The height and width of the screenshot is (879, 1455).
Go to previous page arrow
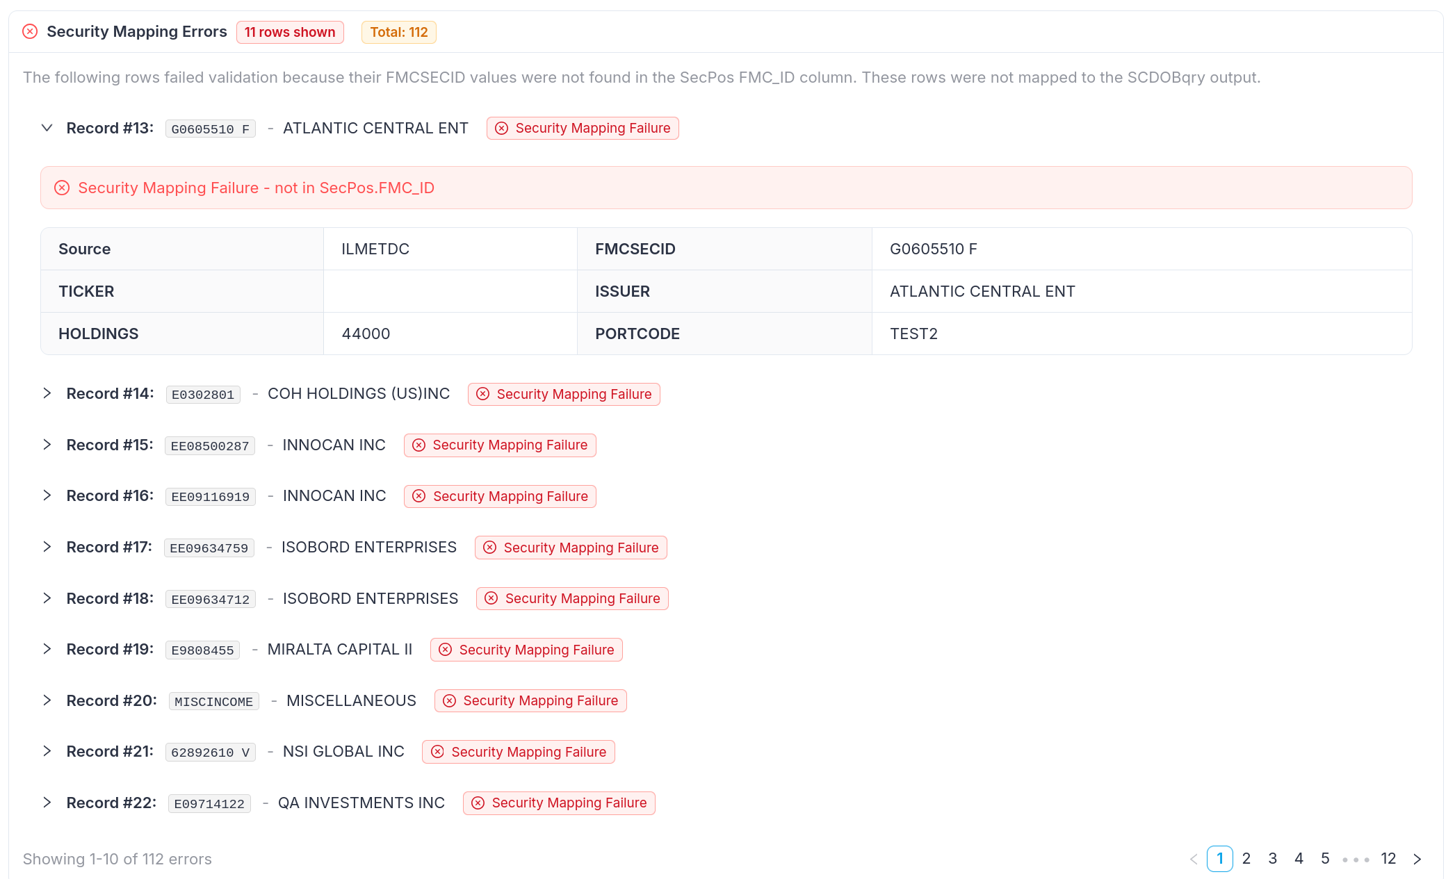pyautogui.click(x=1194, y=859)
